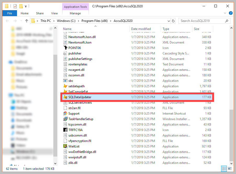Click the Support internet shortcut icon
Screen dimensions: 236x174
65,113
